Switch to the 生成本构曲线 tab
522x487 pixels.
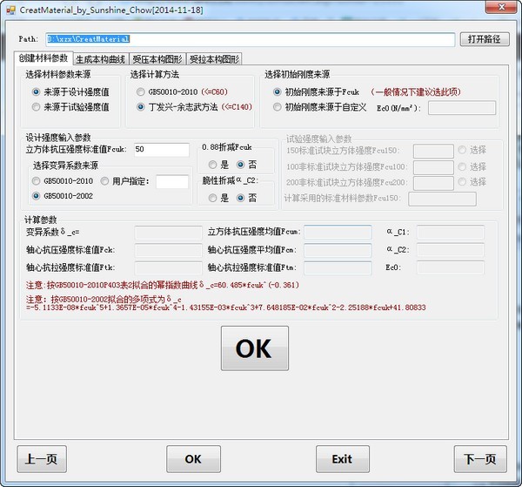point(100,59)
